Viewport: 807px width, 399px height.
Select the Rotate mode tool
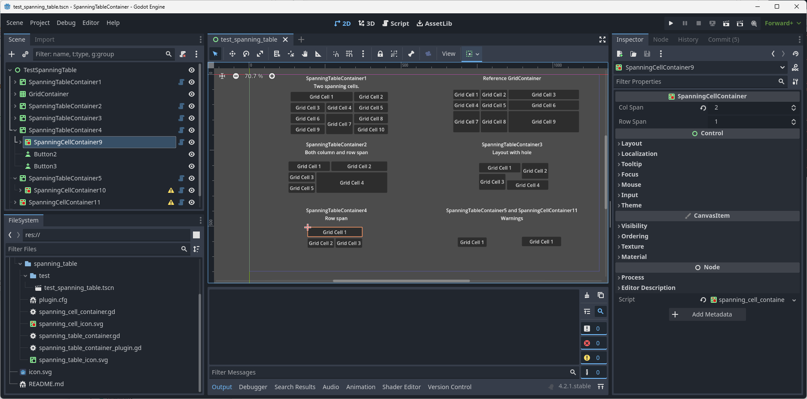(246, 54)
